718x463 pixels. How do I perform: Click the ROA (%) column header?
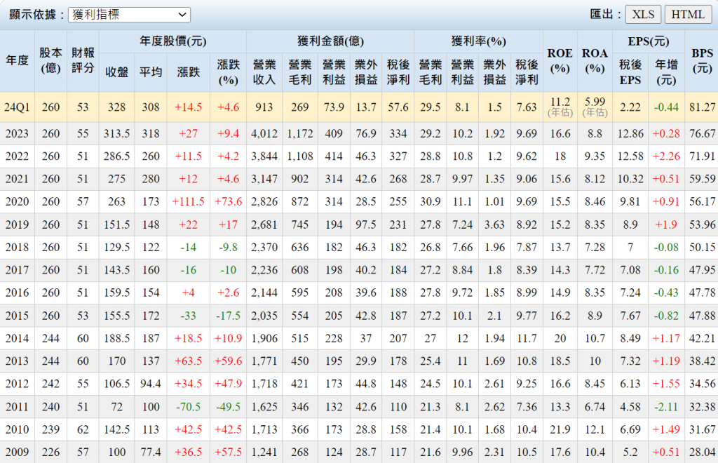(595, 61)
